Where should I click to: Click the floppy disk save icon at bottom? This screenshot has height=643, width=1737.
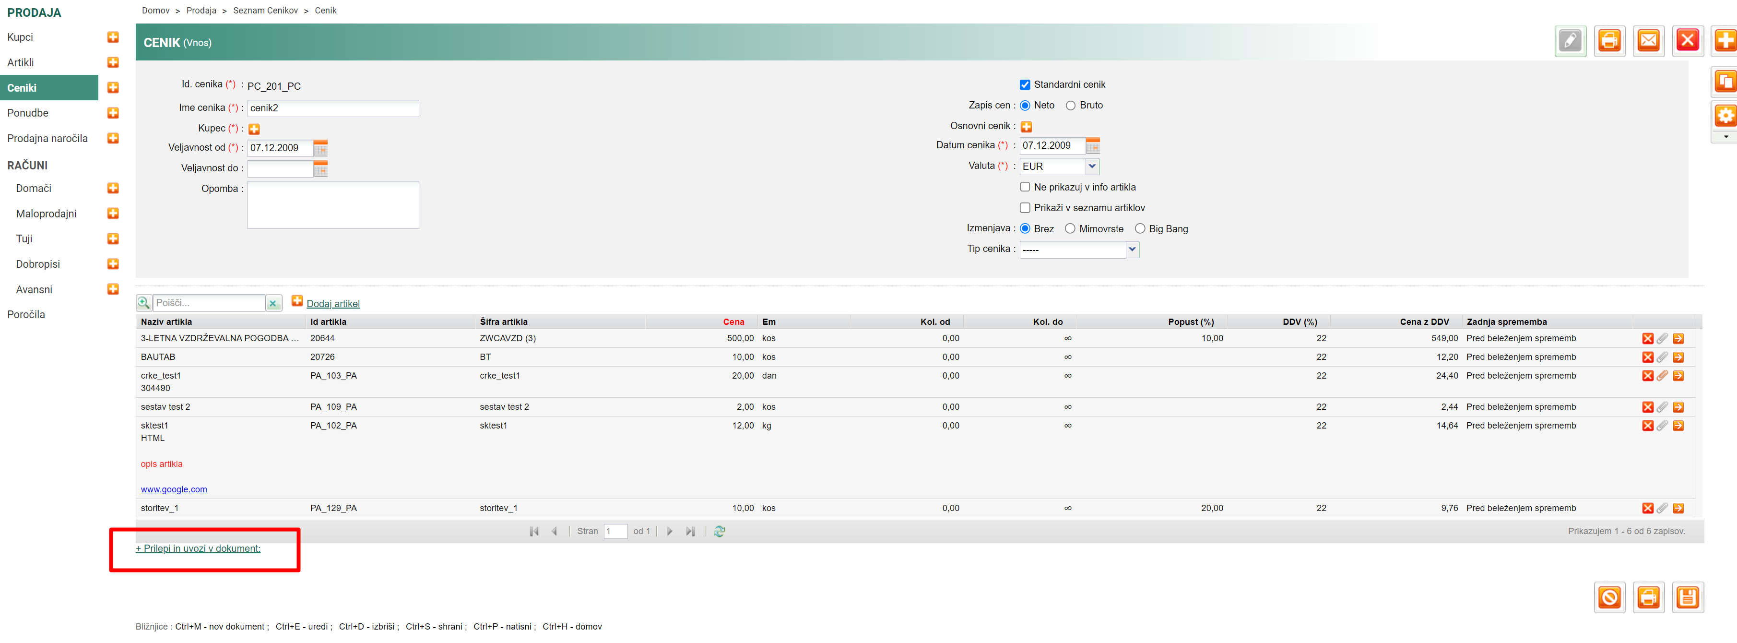point(1687,597)
